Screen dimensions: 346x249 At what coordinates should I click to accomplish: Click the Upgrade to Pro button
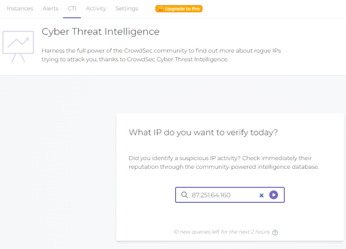pyautogui.click(x=179, y=9)
